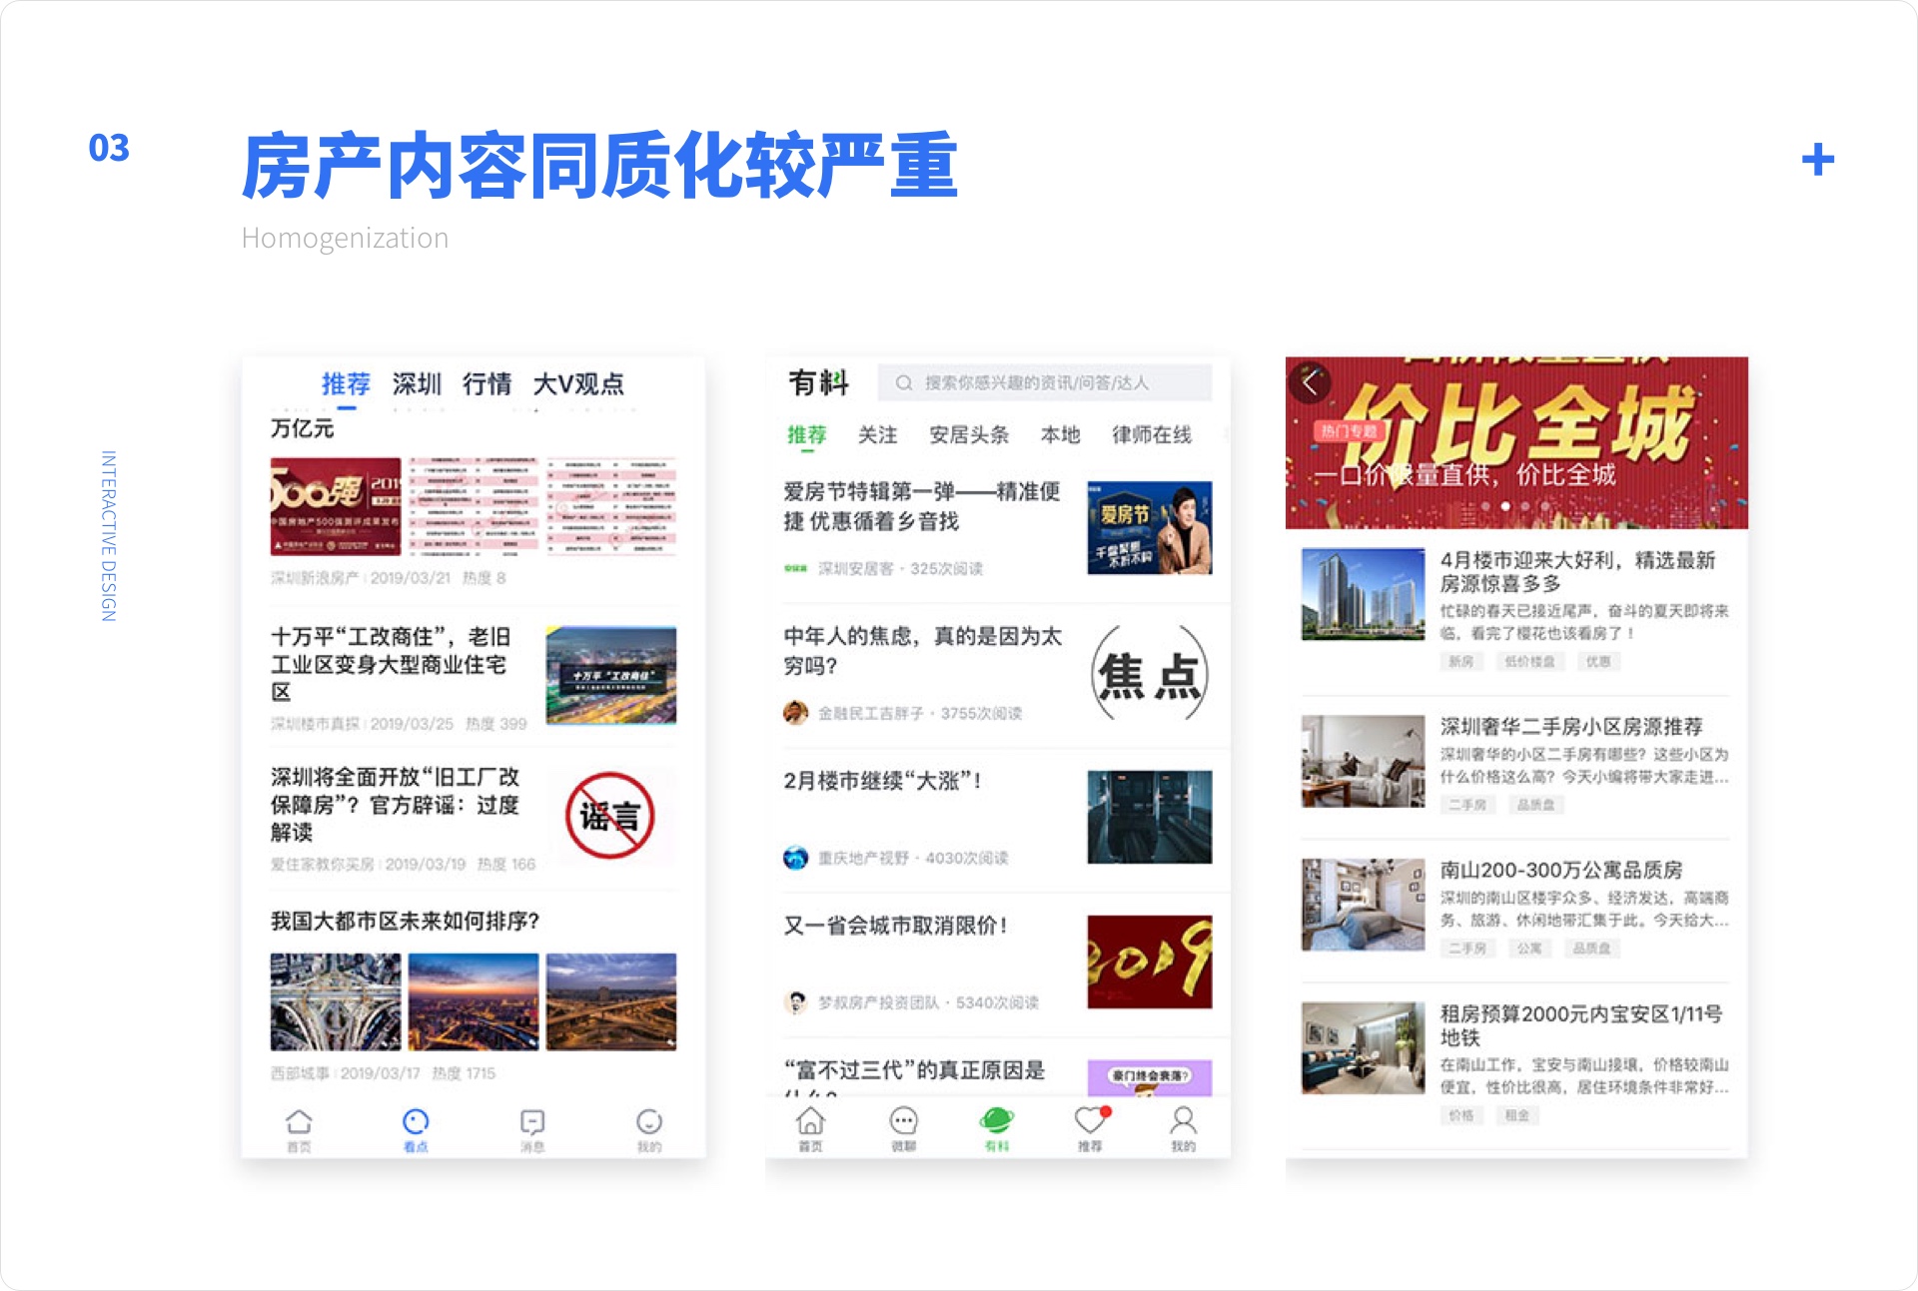The height and width of the screenshot is (1291, 1918).
Task: Click the 搜索你感兴趣的资讯 search field
Action: click(x=1044, y=383)
